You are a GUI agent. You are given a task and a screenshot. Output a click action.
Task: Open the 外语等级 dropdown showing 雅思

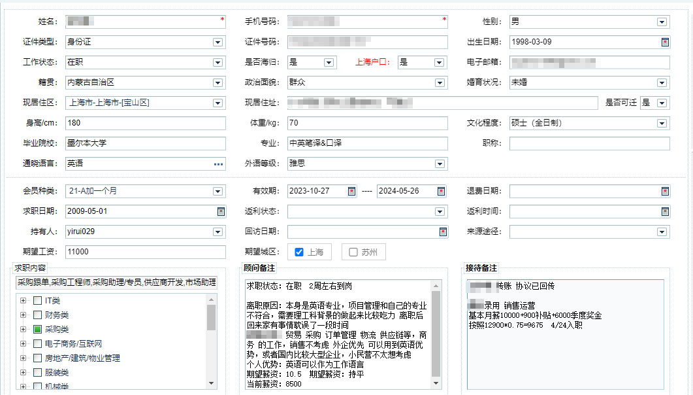(x=440, y=164)
